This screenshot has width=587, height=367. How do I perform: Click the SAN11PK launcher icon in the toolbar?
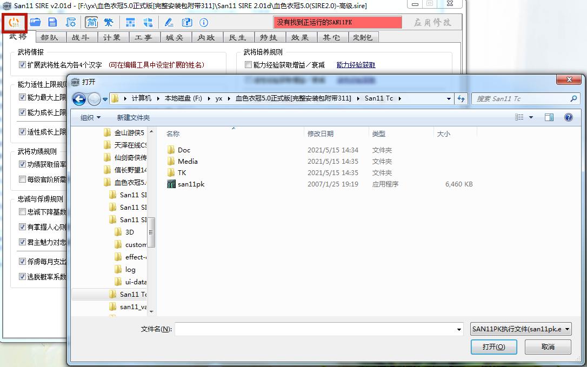click(14, 22)
